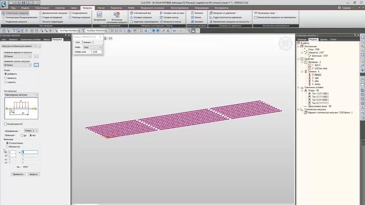Switch to the Properties ribbon tab

click(60, 8)
